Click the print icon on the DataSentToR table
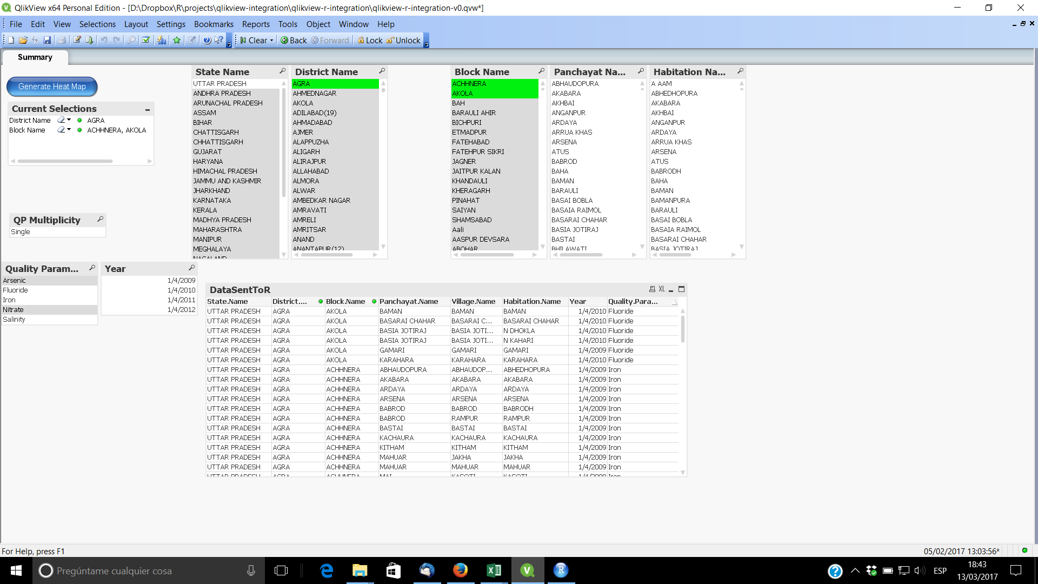 [x=653, y=289]
